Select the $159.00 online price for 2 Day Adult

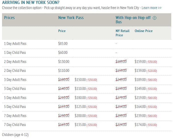click(140, 62)
